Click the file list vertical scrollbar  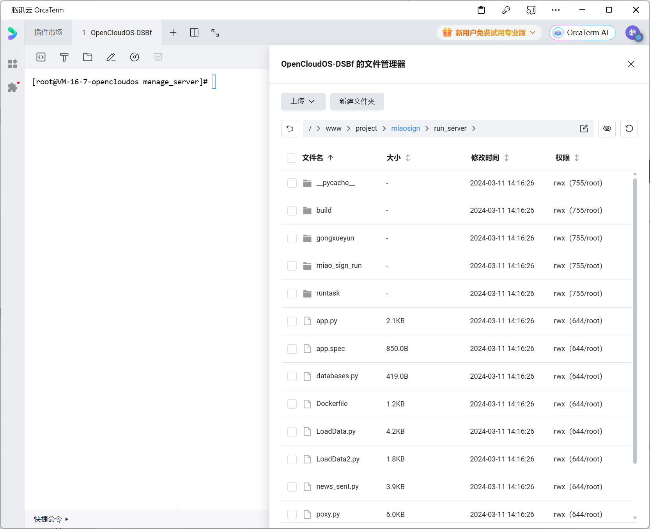[635, 320]
